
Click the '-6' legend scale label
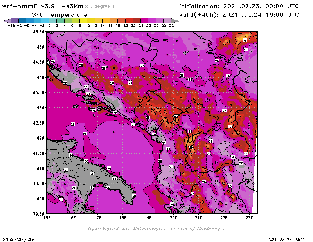[27, 25]
